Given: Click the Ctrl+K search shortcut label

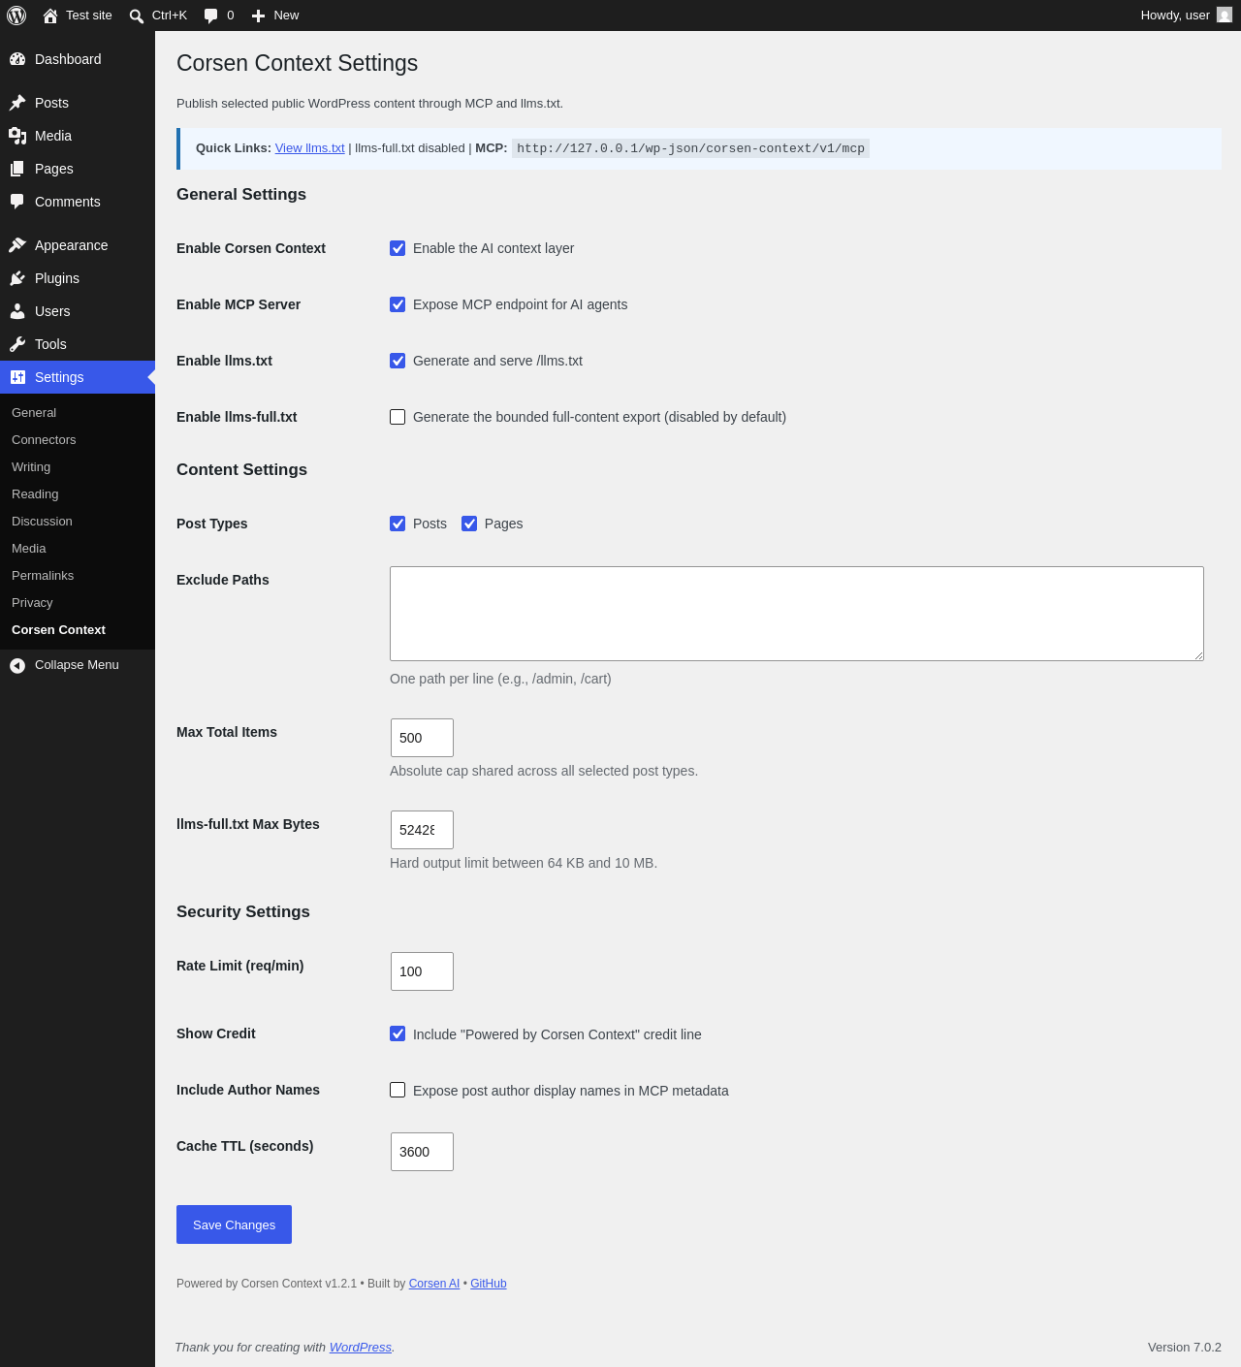Looking at the screenshot, I should tap(170, 16).
